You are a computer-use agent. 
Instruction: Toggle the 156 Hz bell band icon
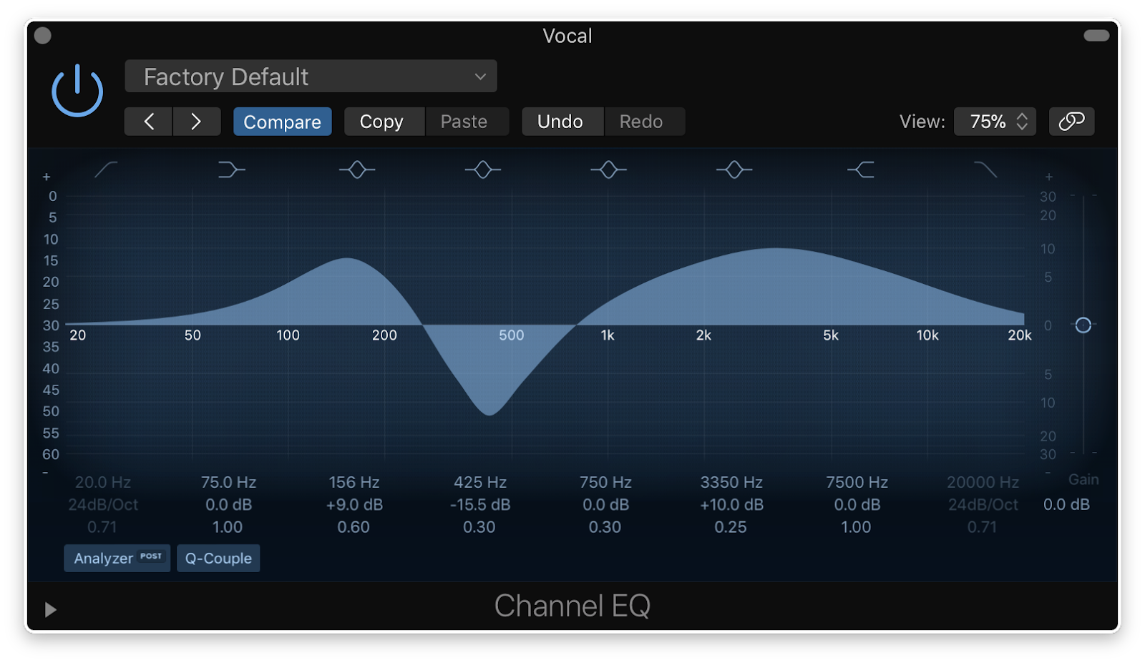point(357,170)
